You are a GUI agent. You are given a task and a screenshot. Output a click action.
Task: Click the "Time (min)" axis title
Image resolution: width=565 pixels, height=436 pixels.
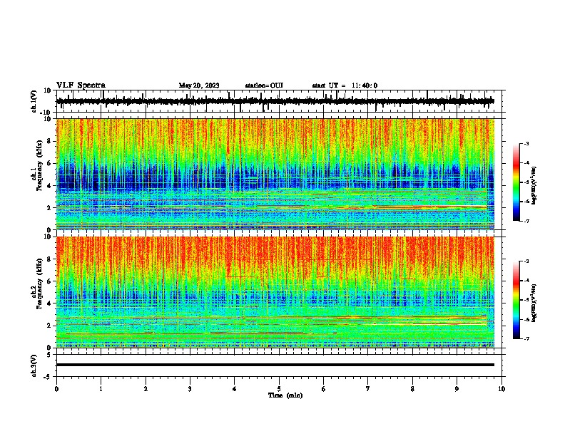(285, 395)
